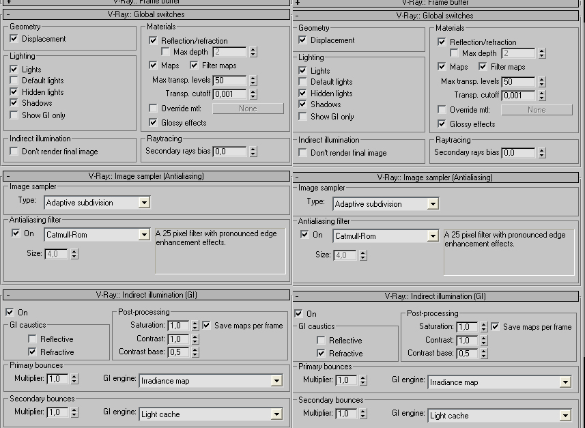The width and height of the screenshot is (585, 428).
Task: Collapse Image sampler rollout in right panel
Action: (x=436, y=177)
